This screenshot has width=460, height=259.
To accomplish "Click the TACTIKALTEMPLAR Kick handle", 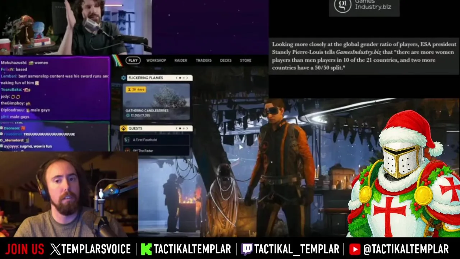I will click(x=192, y=249).
